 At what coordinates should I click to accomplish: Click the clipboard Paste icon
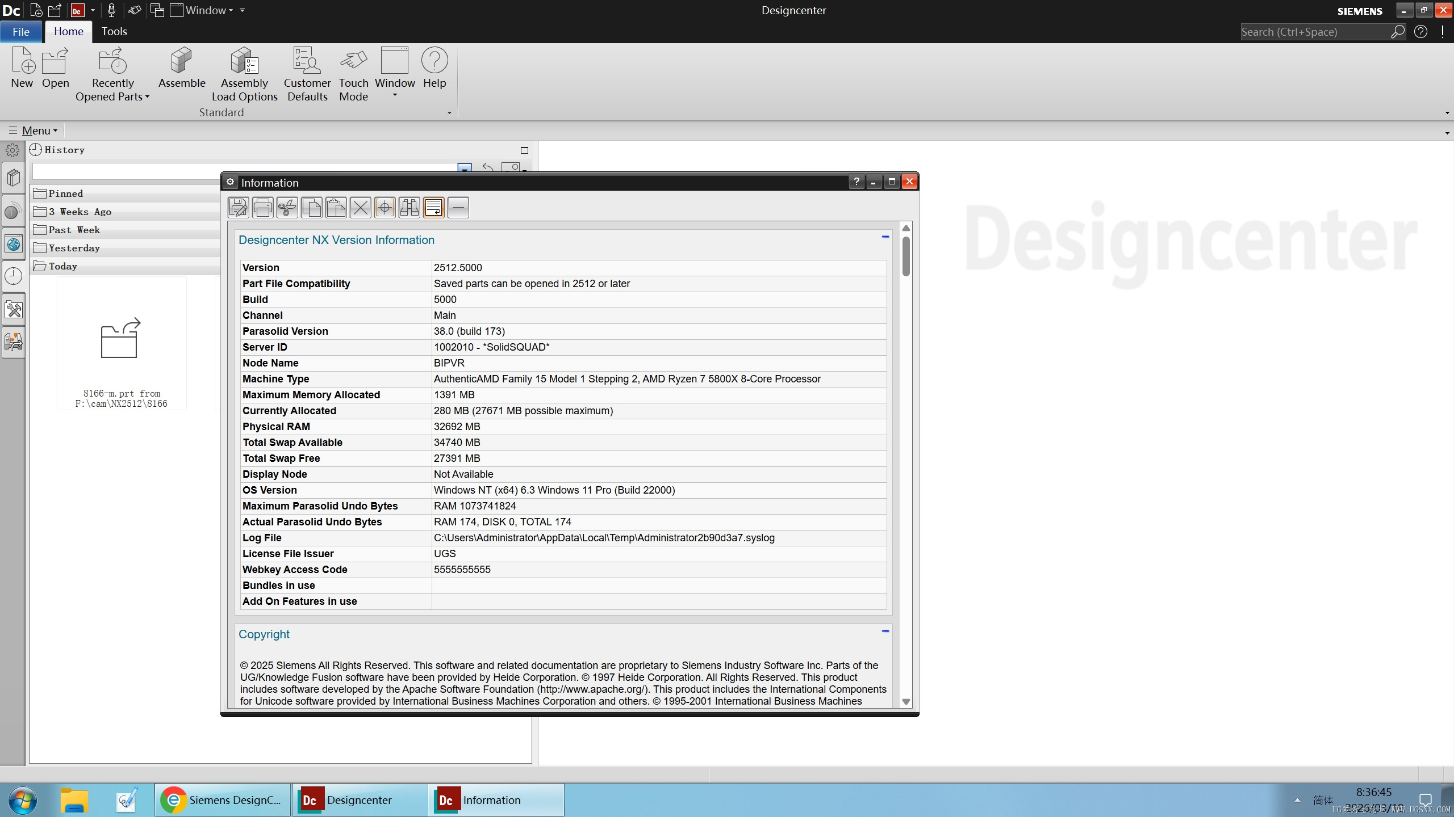pyautogui.click(x=336, y=208)
